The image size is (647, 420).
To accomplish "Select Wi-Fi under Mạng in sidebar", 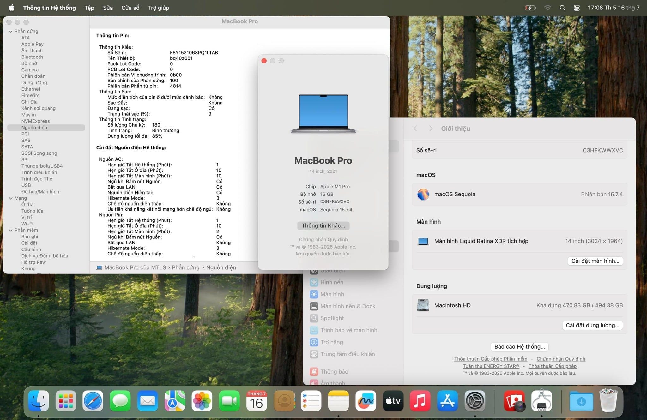I will (27, 224).
